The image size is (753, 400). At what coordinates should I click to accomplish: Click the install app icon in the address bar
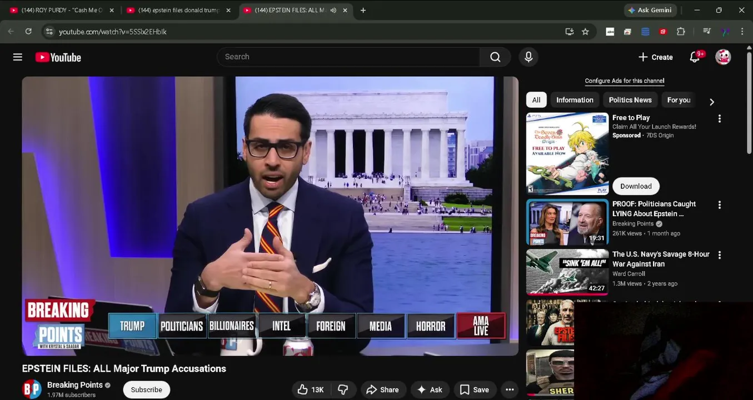[569, 32]
